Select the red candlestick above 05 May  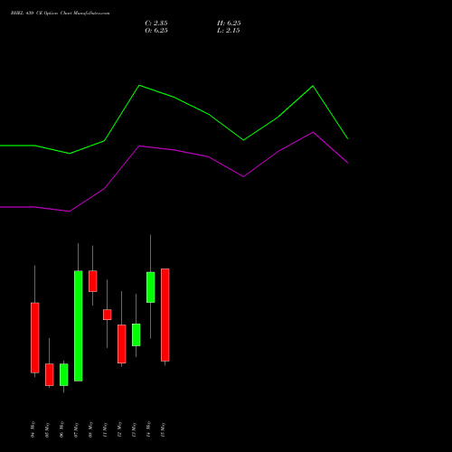click(x=50, y=374)
